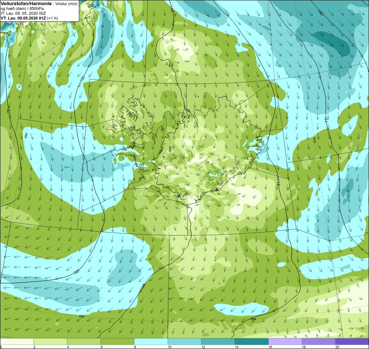Click the legend tick label 2
369x349 pixels.
tap(34, 347)
